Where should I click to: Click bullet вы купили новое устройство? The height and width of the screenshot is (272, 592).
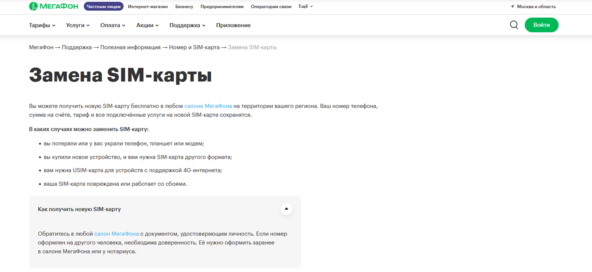pyautogui.click(x=138, y=157)
